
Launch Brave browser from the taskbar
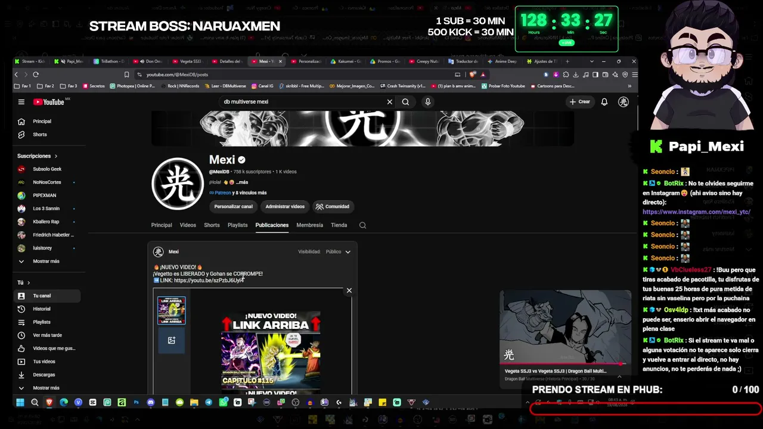pos(49,403)
